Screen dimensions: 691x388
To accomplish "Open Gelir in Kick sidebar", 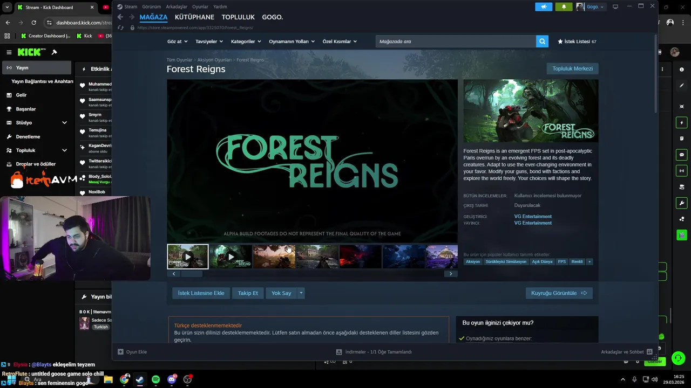I will tap(21, 95).
